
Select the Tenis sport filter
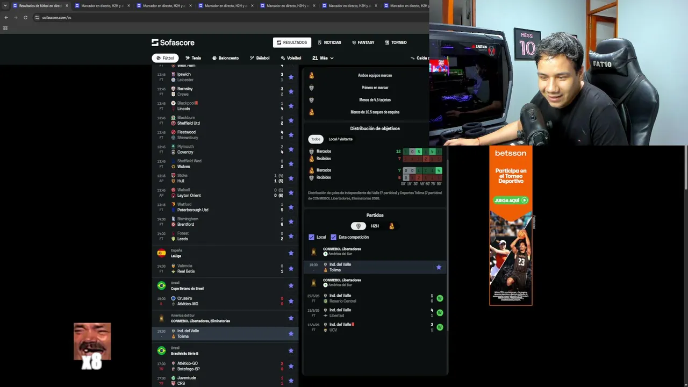193,58
